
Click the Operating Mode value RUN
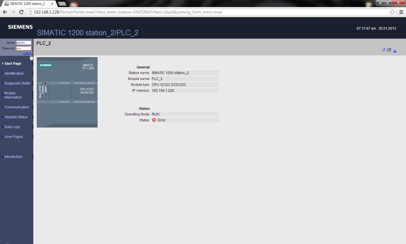tap(156, 114)
